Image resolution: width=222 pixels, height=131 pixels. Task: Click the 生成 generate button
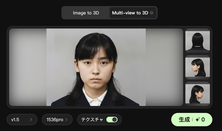click(x=192, y=120)
